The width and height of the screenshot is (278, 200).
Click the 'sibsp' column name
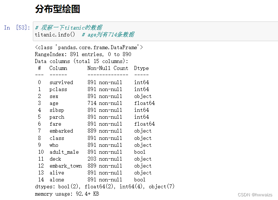(57, 110)
